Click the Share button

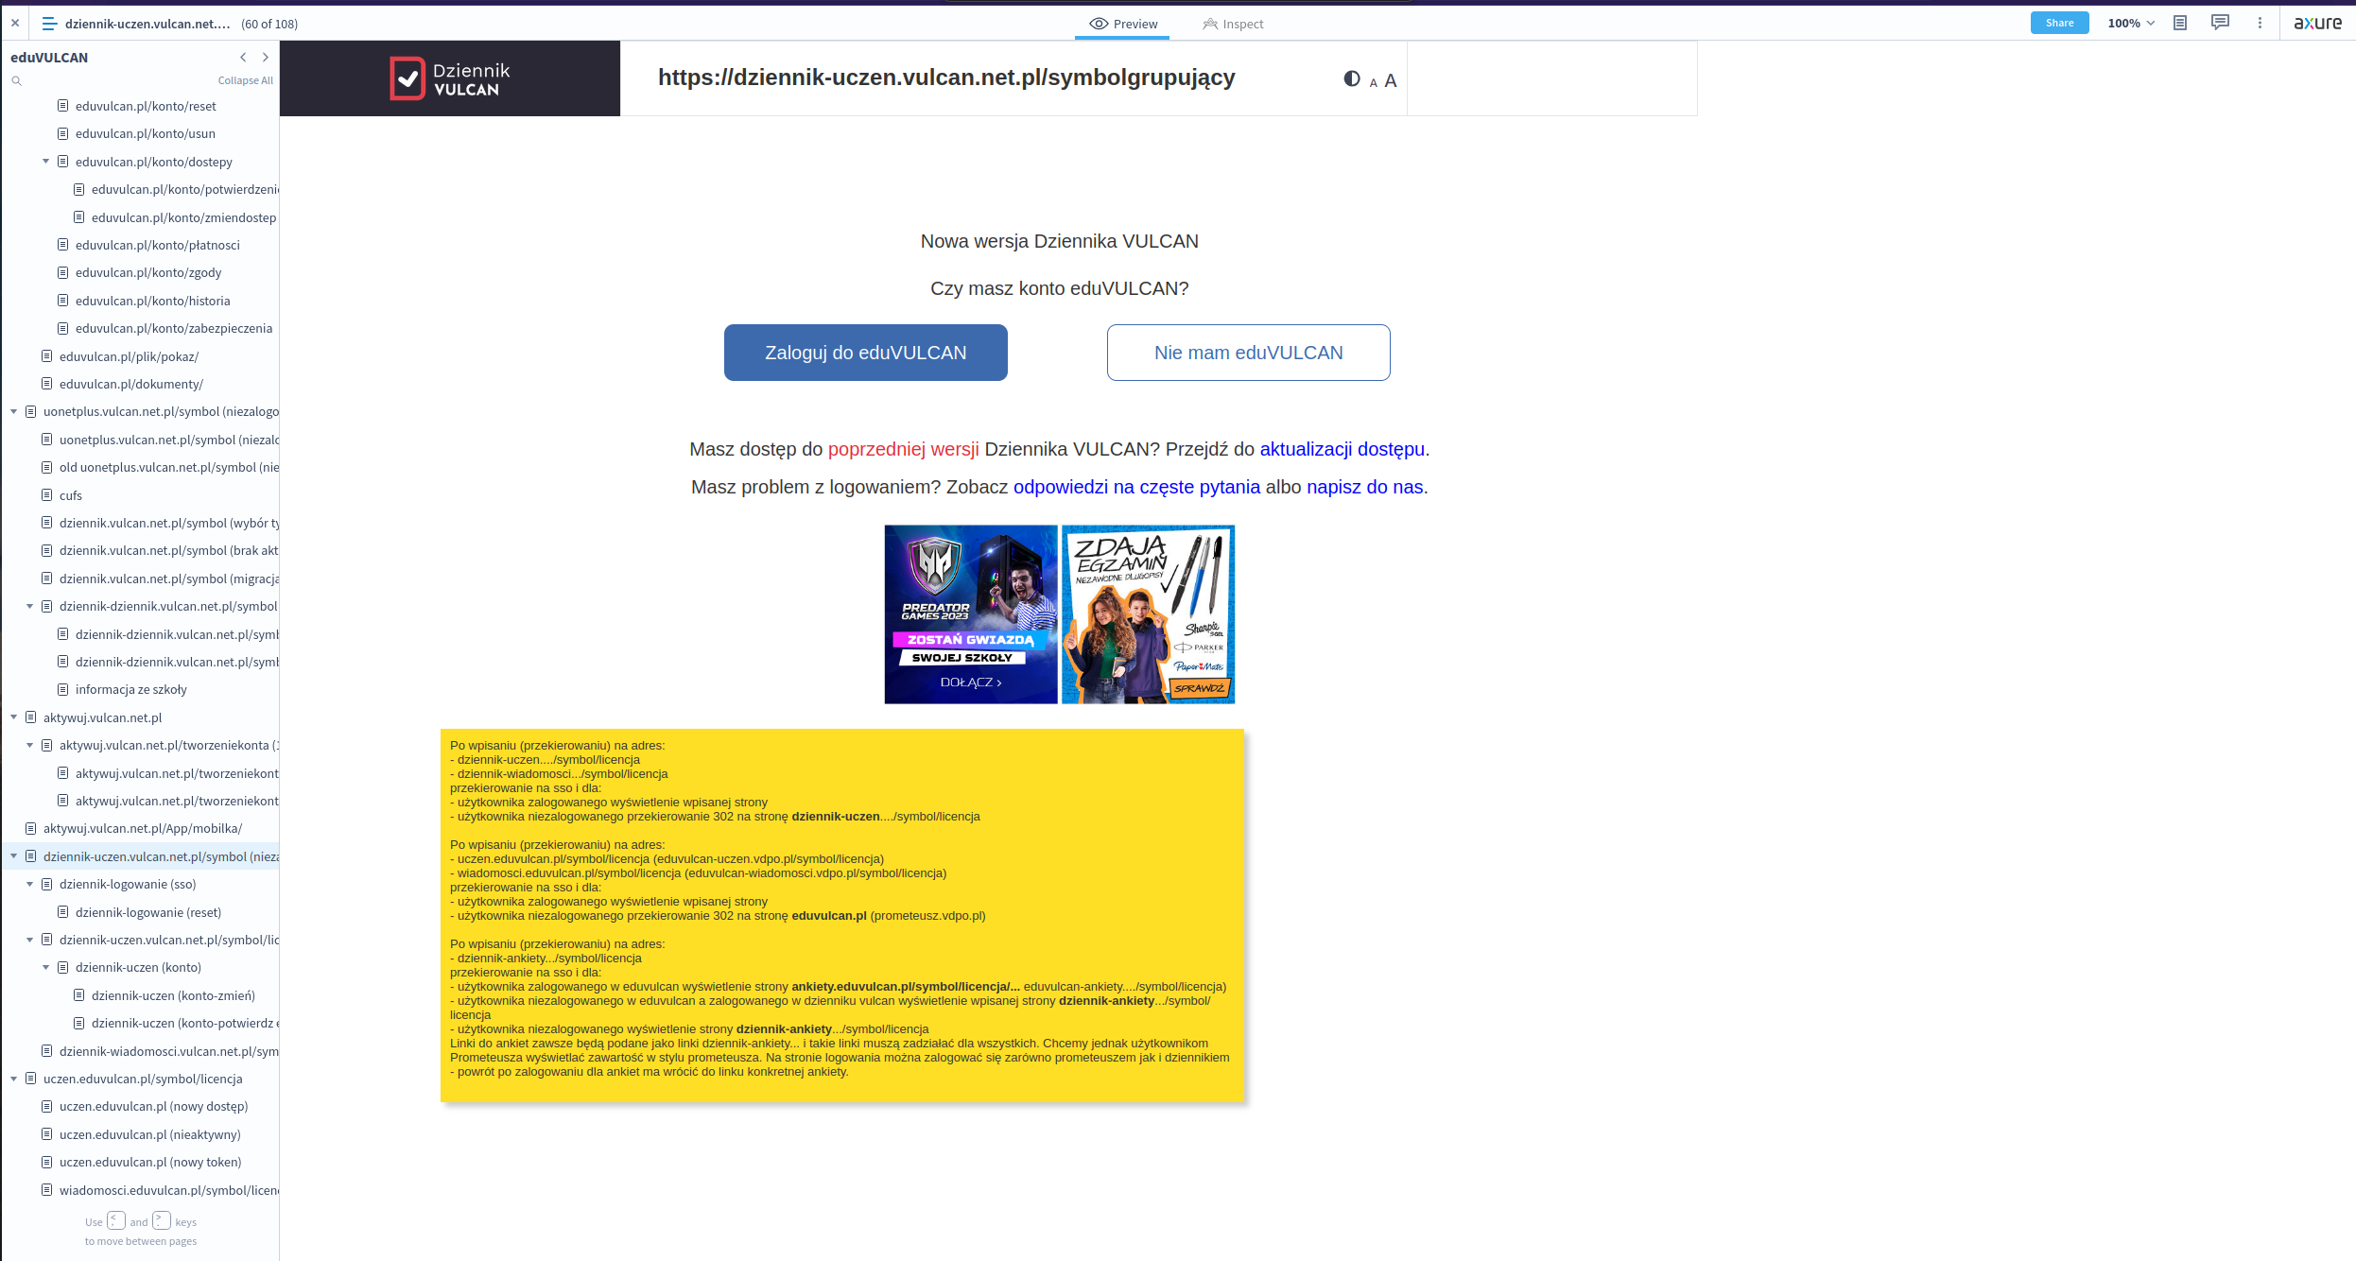tap(2059, 24)
